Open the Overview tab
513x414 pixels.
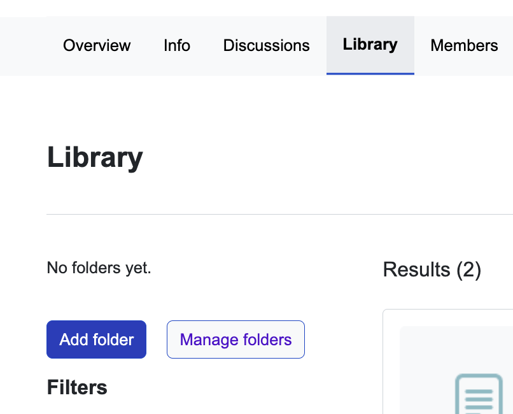pyautogui.click(x=97, y=46)
